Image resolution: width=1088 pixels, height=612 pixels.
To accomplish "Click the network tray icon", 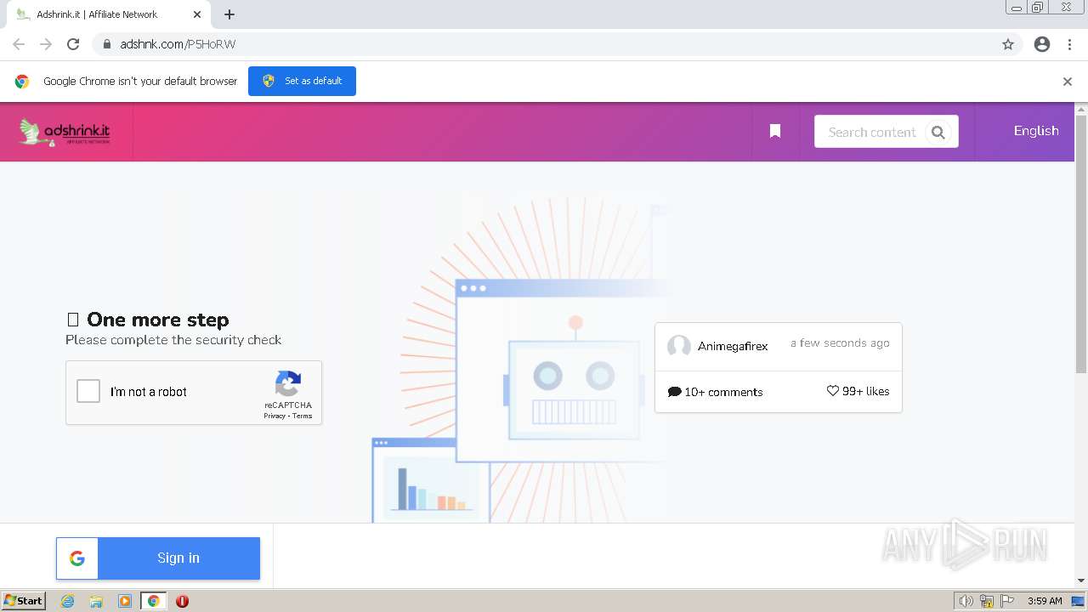I will click(x=987, y=601).
